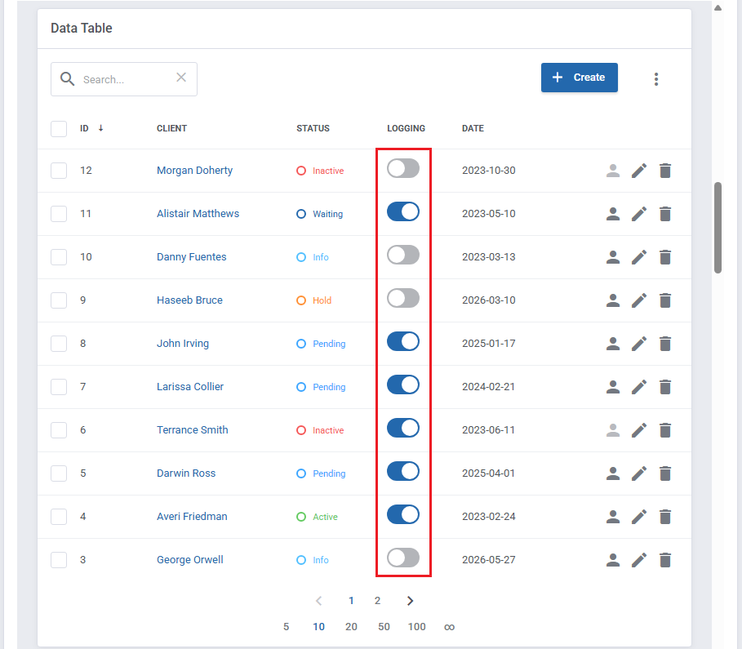Edit the Terrance Smith row

point(639,430)
